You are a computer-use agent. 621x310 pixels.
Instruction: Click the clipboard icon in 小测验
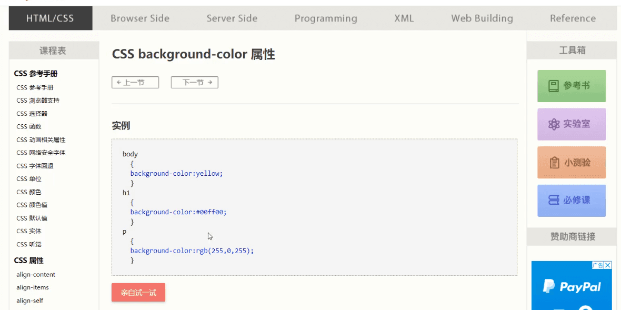click(x=554, y=163)
